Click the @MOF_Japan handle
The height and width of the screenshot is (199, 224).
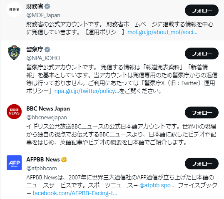click(x=43, y=15)
